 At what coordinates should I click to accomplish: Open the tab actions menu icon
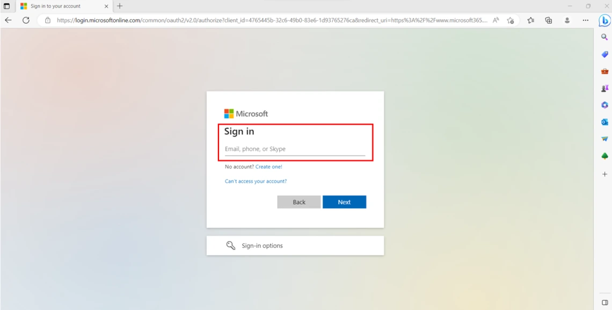tap(6, 6)
